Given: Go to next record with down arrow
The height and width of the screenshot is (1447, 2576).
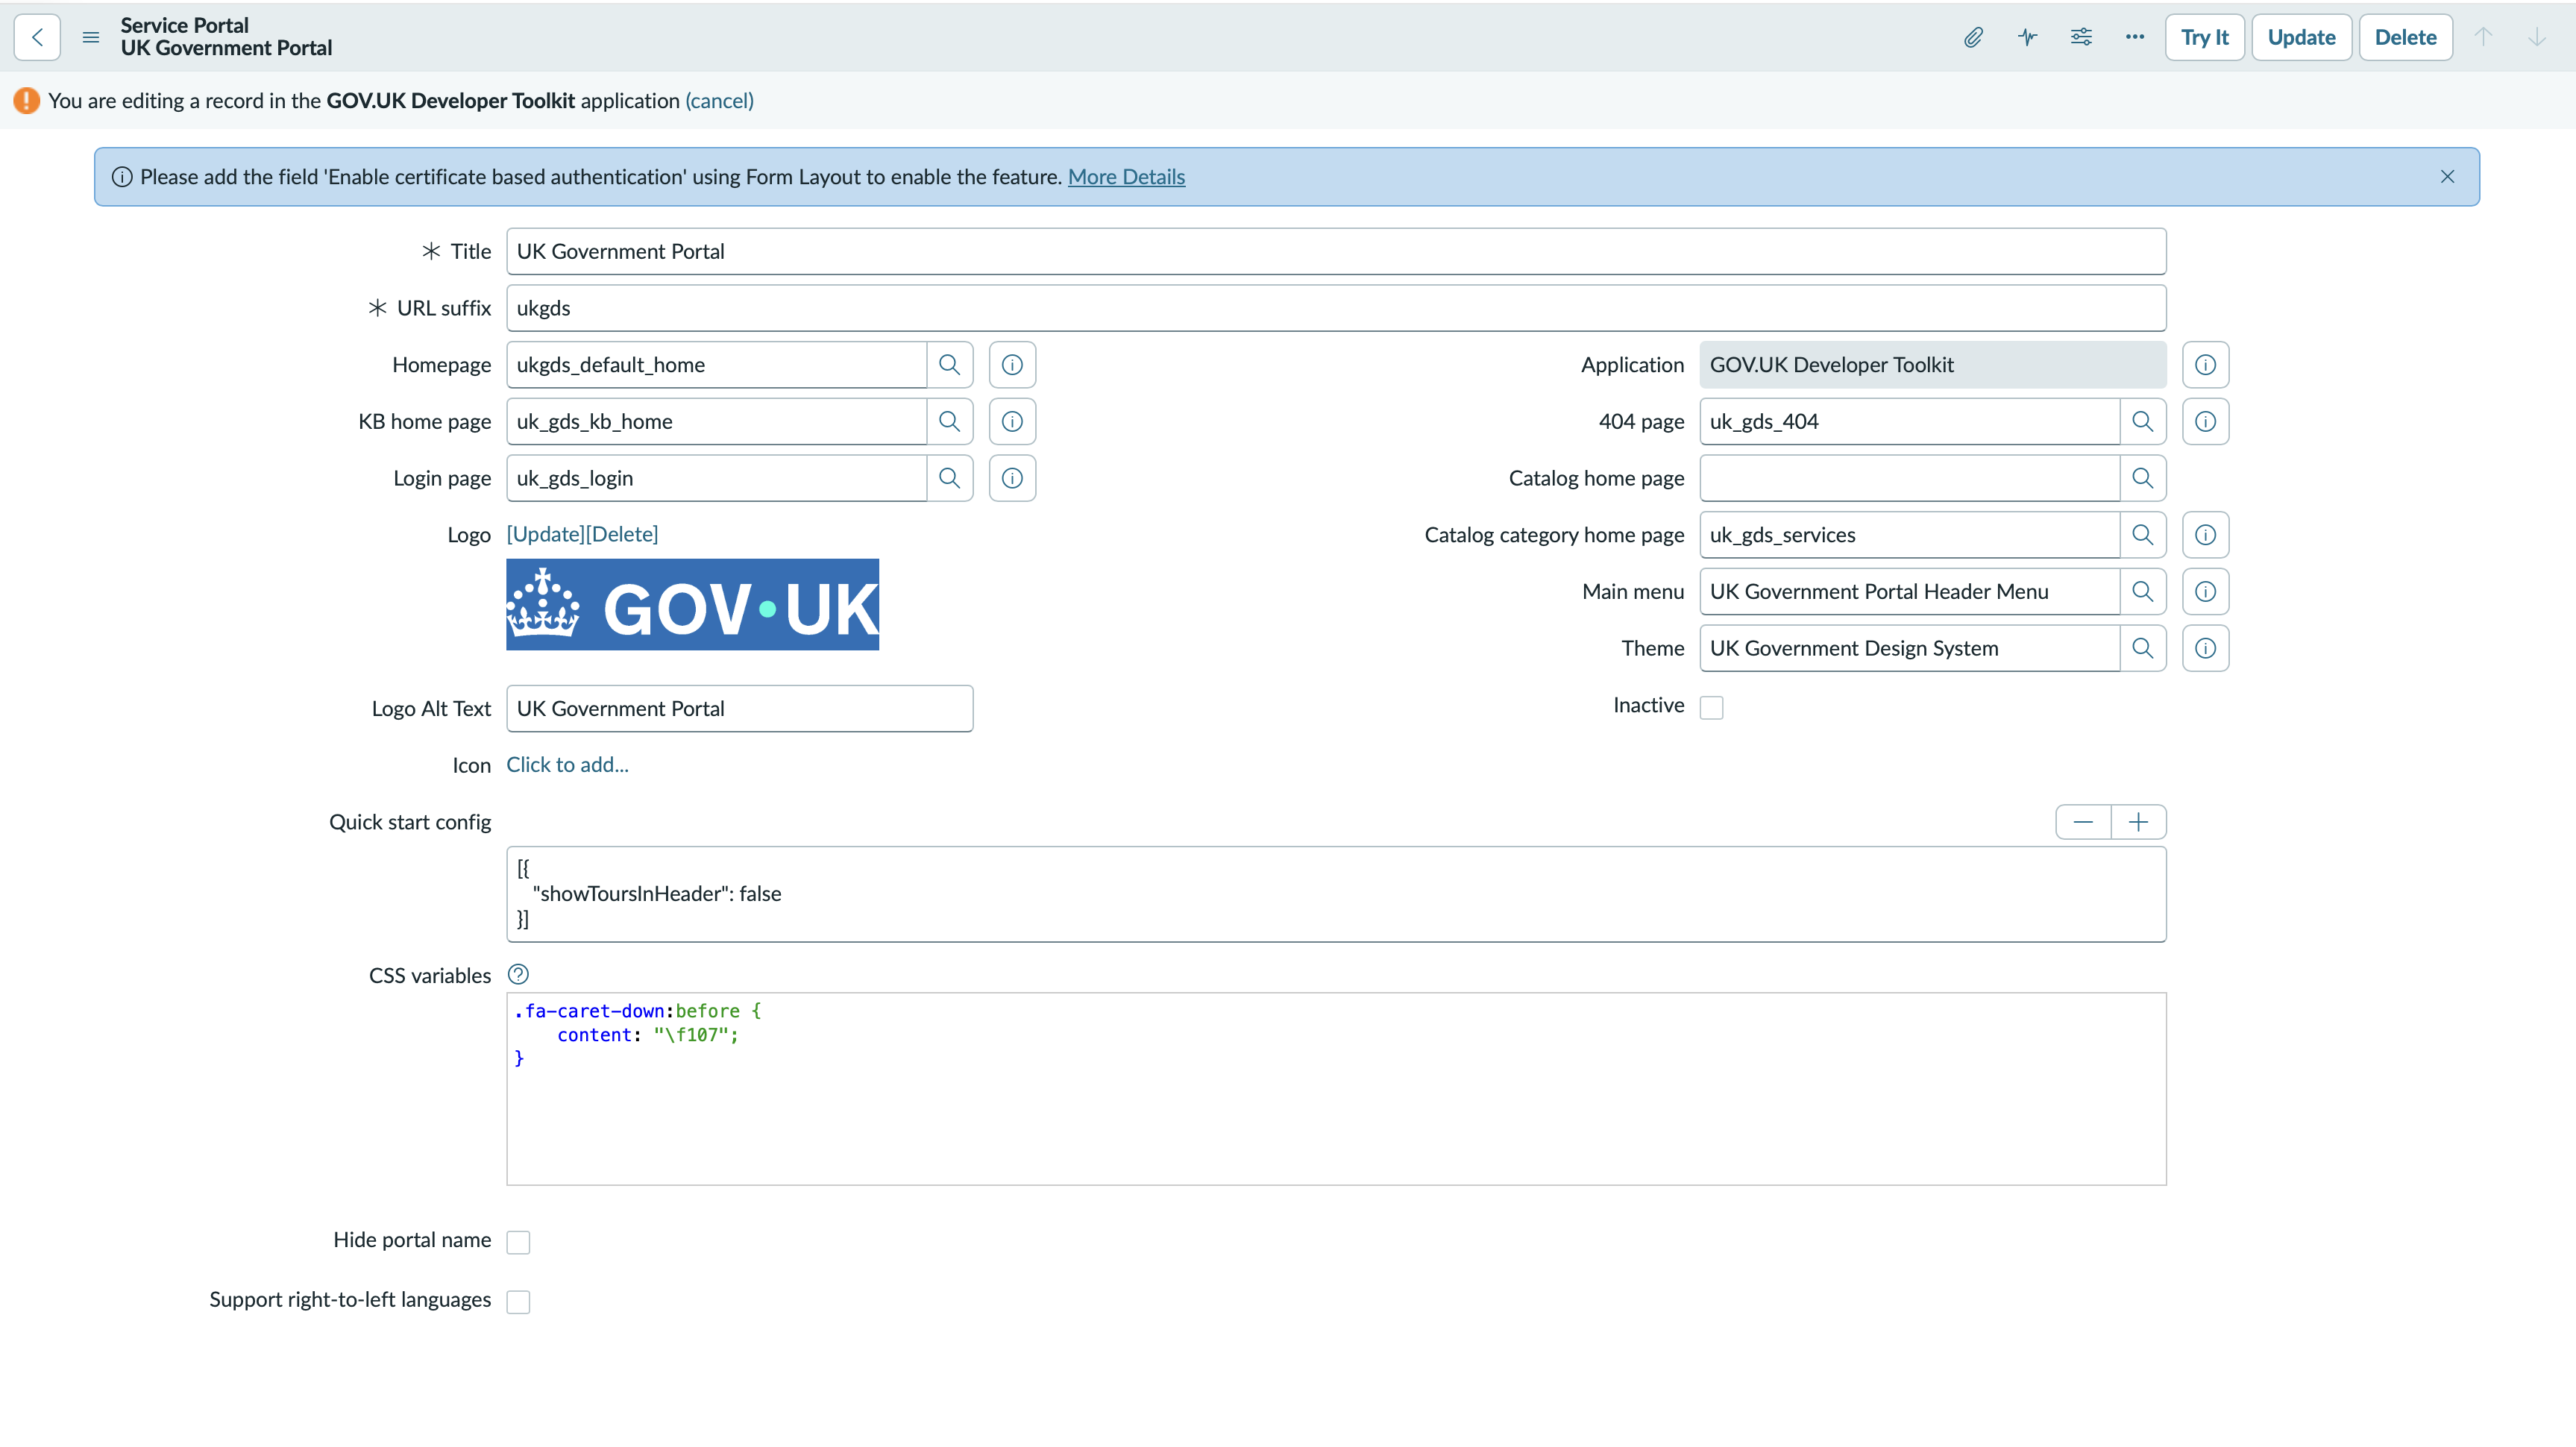Looking at the screenshot, I should tap(2537, 37).
